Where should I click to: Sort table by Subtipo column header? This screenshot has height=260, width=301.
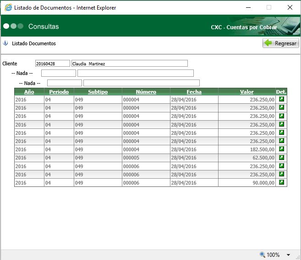tap(98, 92)
